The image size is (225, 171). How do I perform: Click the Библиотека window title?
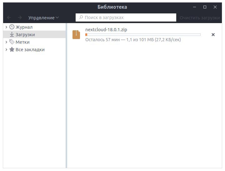pos(112,7)
